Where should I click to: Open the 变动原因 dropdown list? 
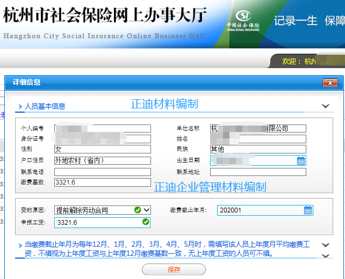point(146,210)
